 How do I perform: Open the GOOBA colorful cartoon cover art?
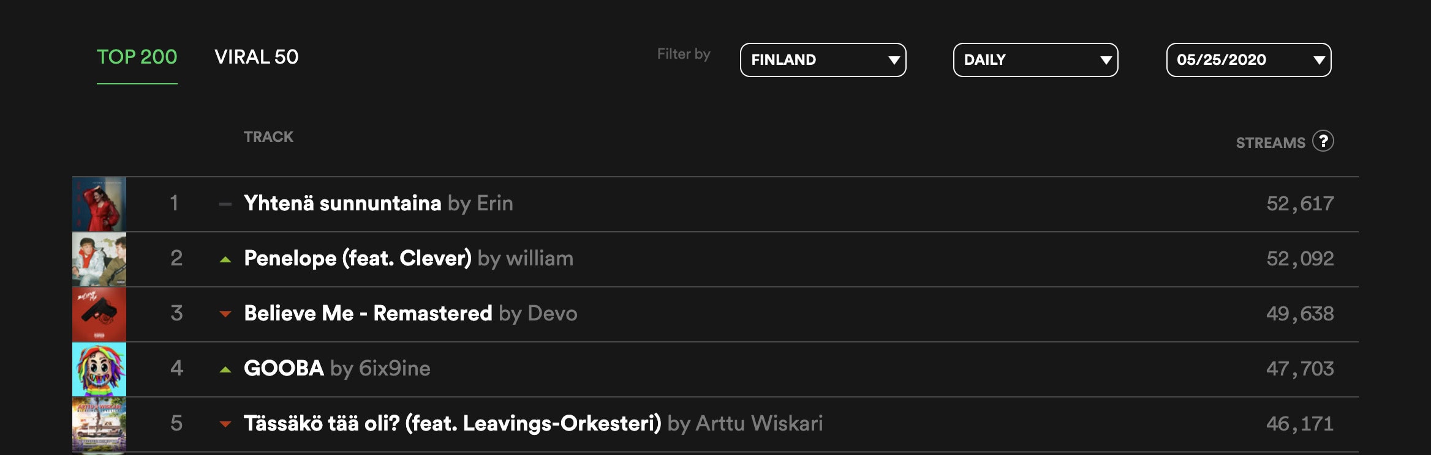coord(99,369)
